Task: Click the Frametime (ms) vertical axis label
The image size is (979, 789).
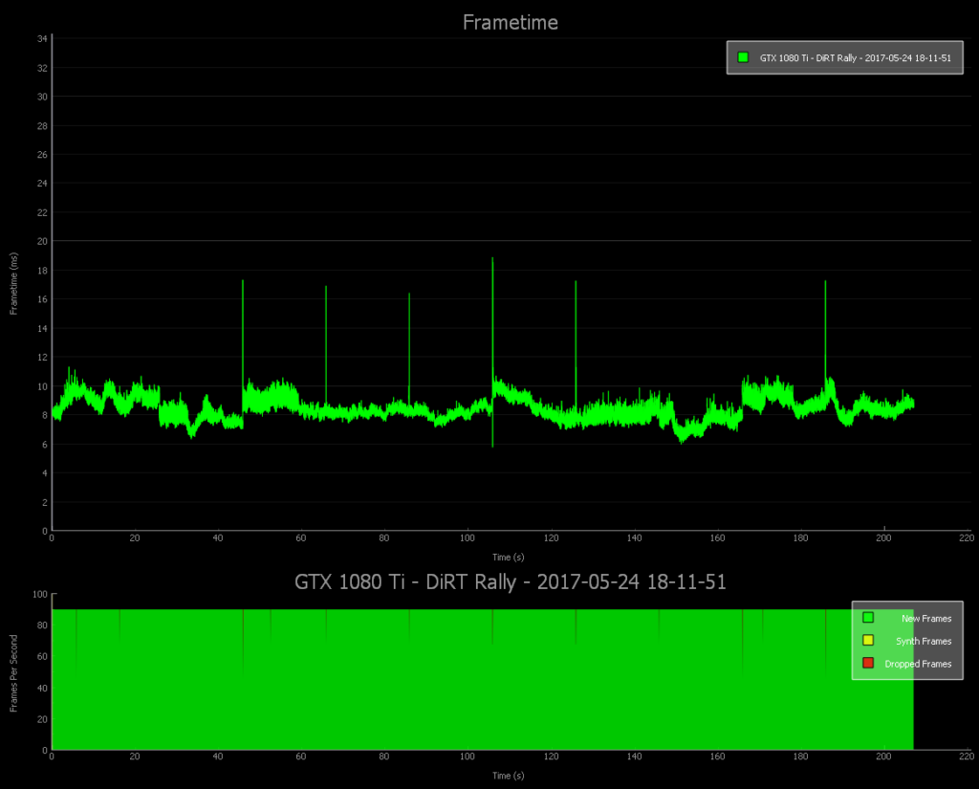Action: point(14,284)
